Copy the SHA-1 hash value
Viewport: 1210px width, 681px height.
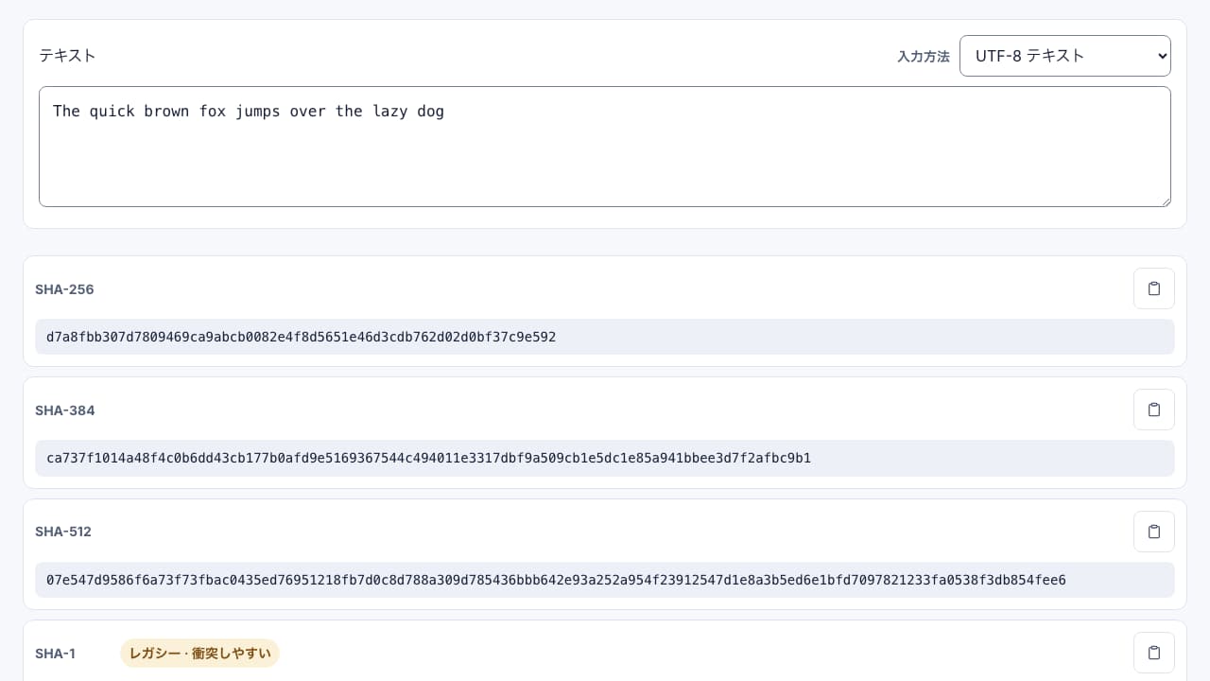click(x=1154, y=653)
